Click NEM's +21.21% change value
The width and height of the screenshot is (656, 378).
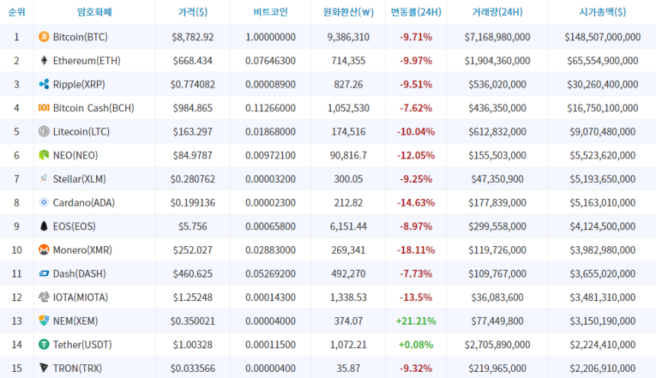coord(416,321)
